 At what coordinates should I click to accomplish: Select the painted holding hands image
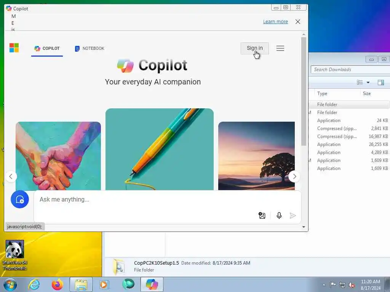point(58,156)
